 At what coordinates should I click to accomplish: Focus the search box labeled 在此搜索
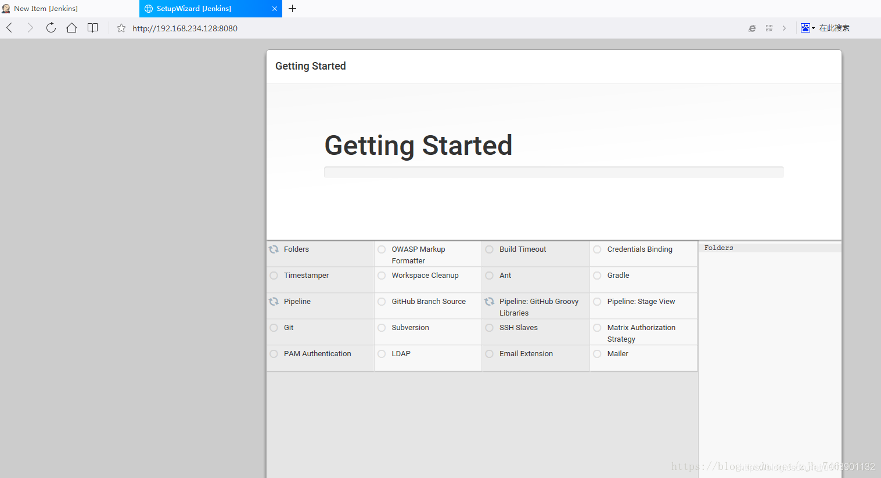point(835,28)
